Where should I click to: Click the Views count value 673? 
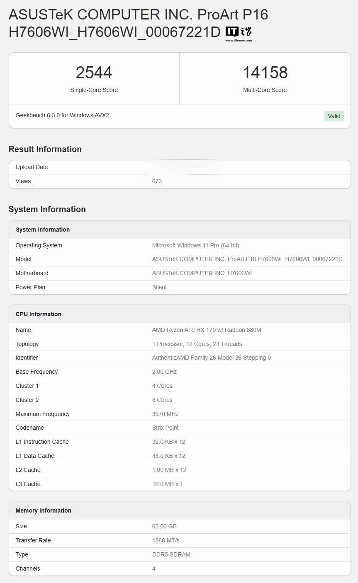point(157,181)
